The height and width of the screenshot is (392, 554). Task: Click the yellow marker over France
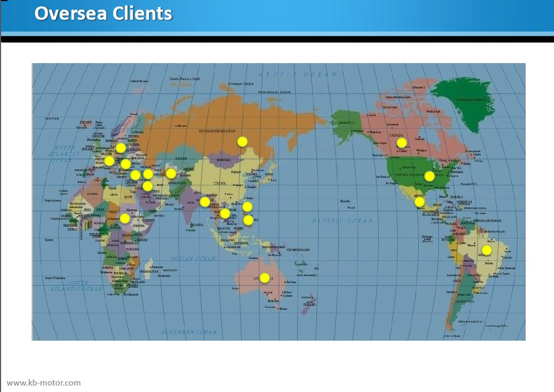pyautogui.click(x=109, y=161)
